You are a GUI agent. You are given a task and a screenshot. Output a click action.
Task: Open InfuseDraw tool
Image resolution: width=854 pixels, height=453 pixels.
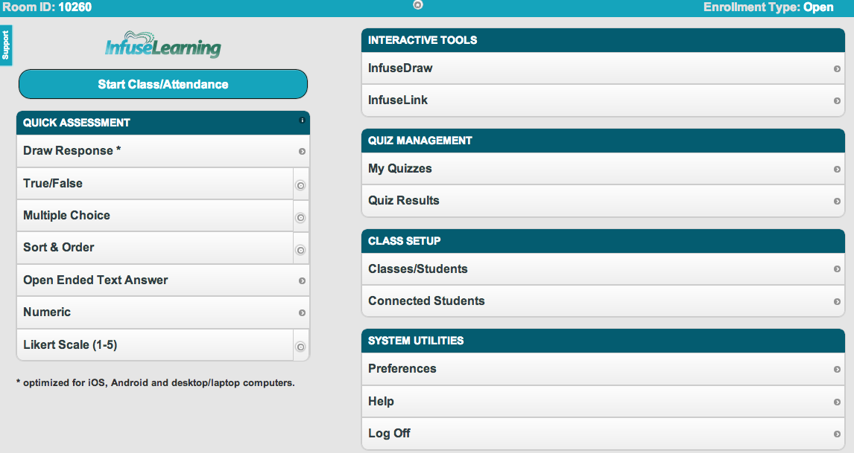603,68
